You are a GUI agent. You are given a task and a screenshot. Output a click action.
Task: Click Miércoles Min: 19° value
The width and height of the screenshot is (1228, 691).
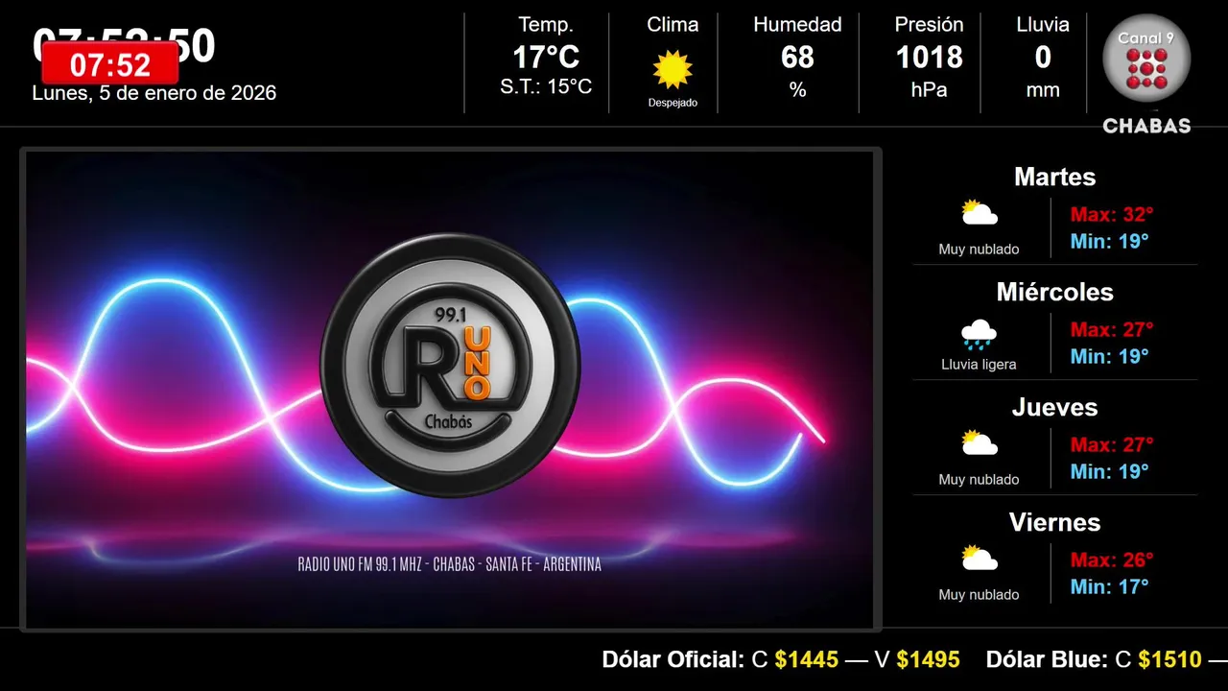1109,356
